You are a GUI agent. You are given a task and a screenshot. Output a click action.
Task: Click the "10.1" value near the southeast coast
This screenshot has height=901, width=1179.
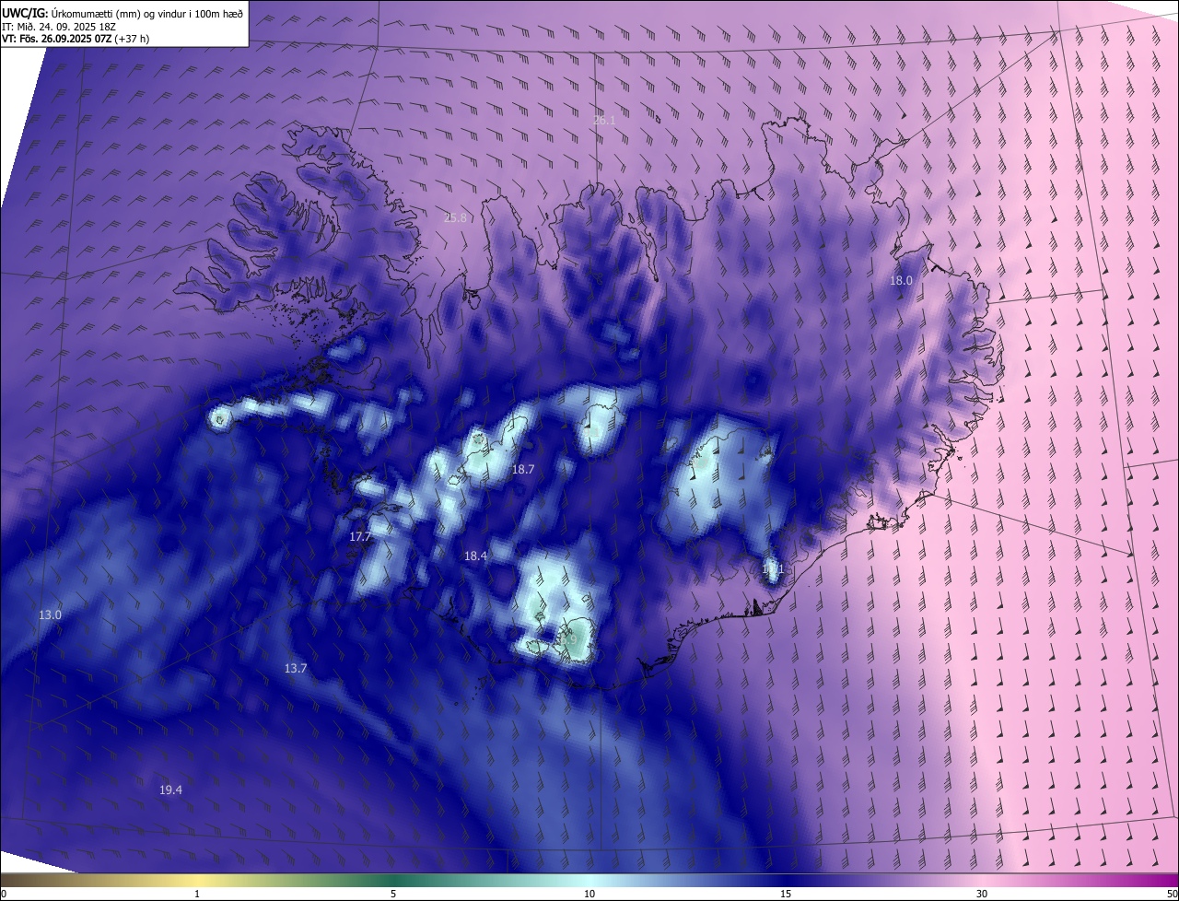773,569
